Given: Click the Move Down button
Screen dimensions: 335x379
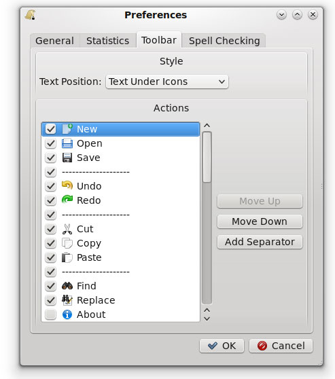Looking at the screenshot, I should (260, 221).
